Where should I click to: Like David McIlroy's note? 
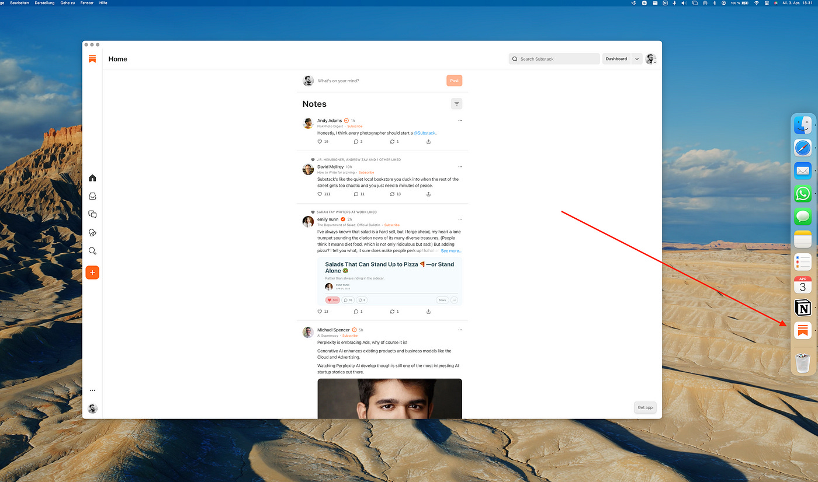tap(320, 194)
